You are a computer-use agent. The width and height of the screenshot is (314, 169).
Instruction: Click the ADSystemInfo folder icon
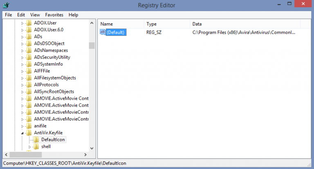click(x=29, y=64)
